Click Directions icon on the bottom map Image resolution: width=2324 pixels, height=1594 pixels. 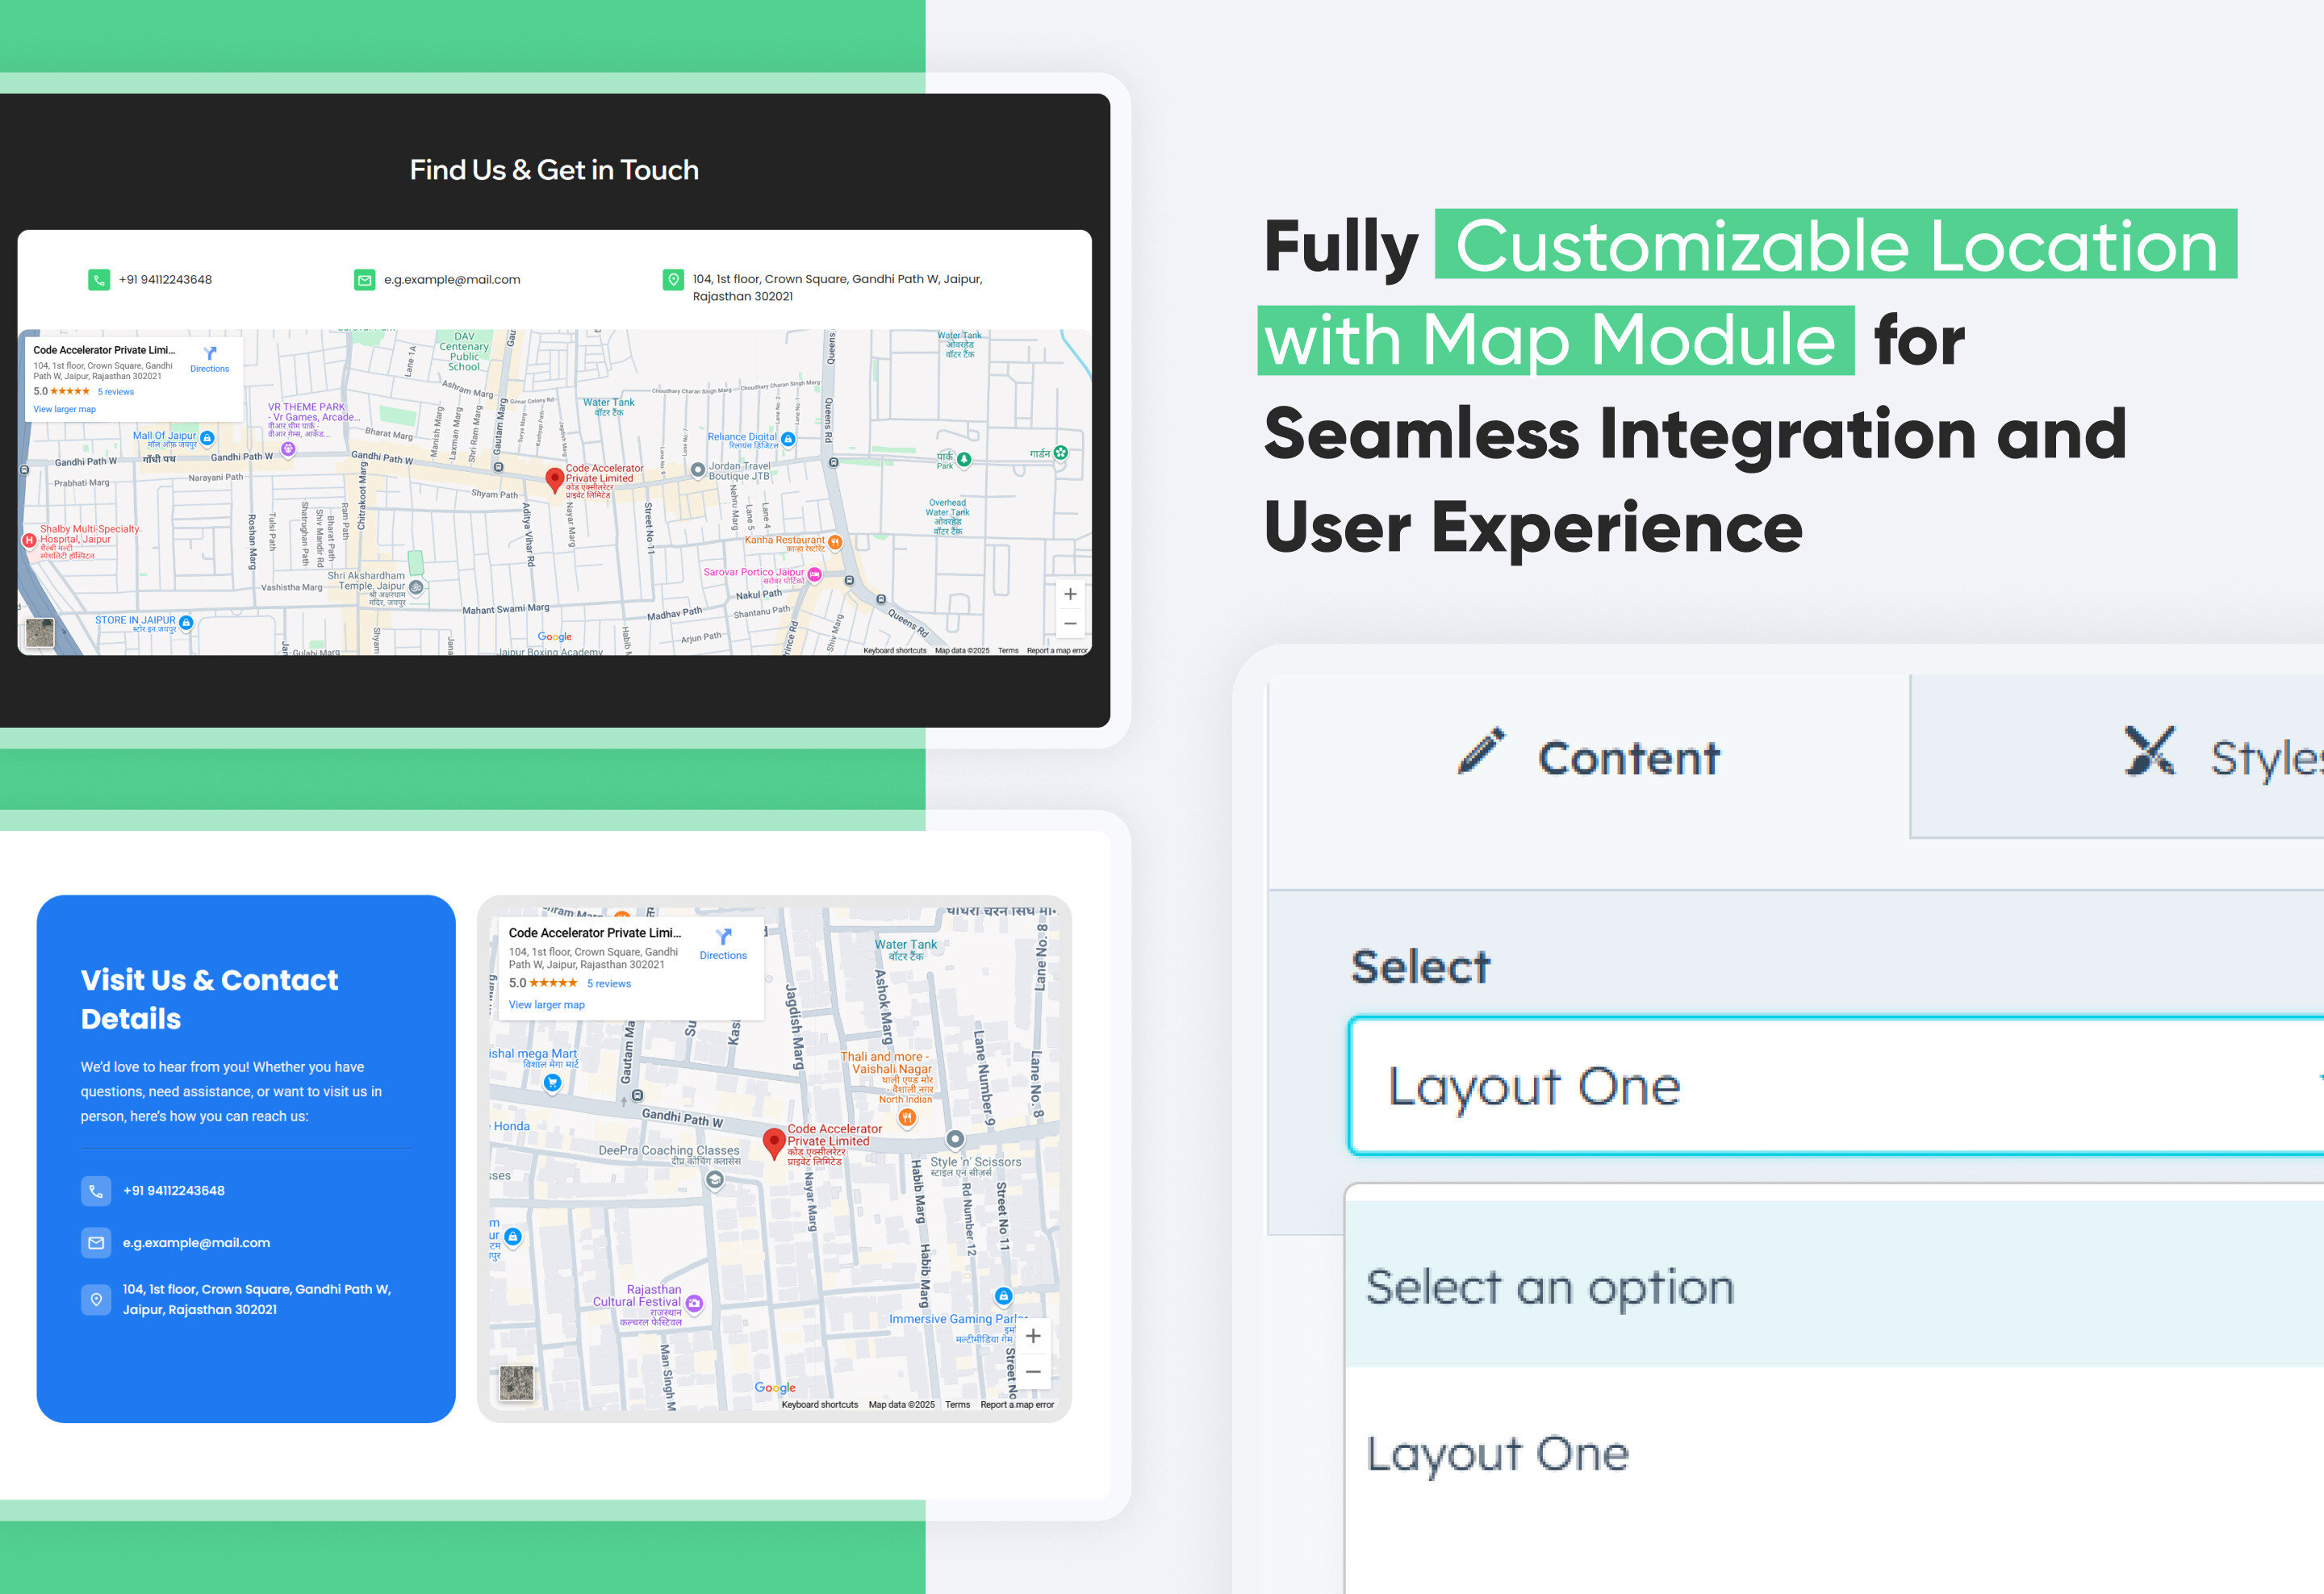(x=723, y=937)
